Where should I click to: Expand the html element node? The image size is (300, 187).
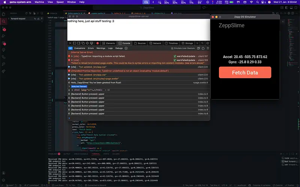click(x=72, y=90)
